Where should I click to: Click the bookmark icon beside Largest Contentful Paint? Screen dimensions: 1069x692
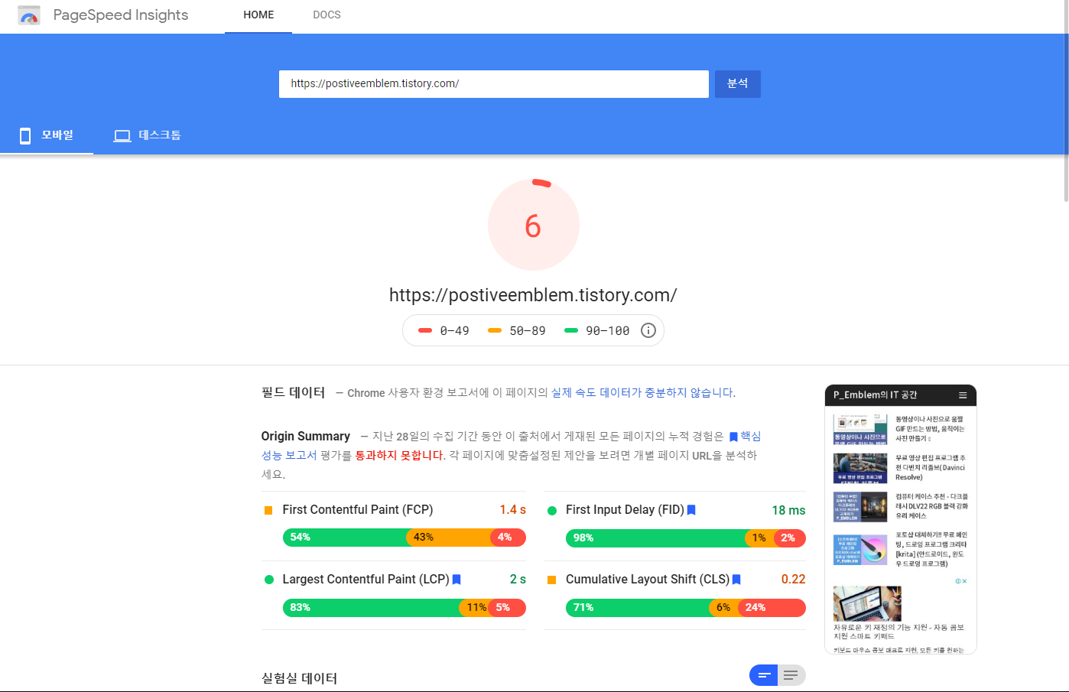tap(456, 580)
